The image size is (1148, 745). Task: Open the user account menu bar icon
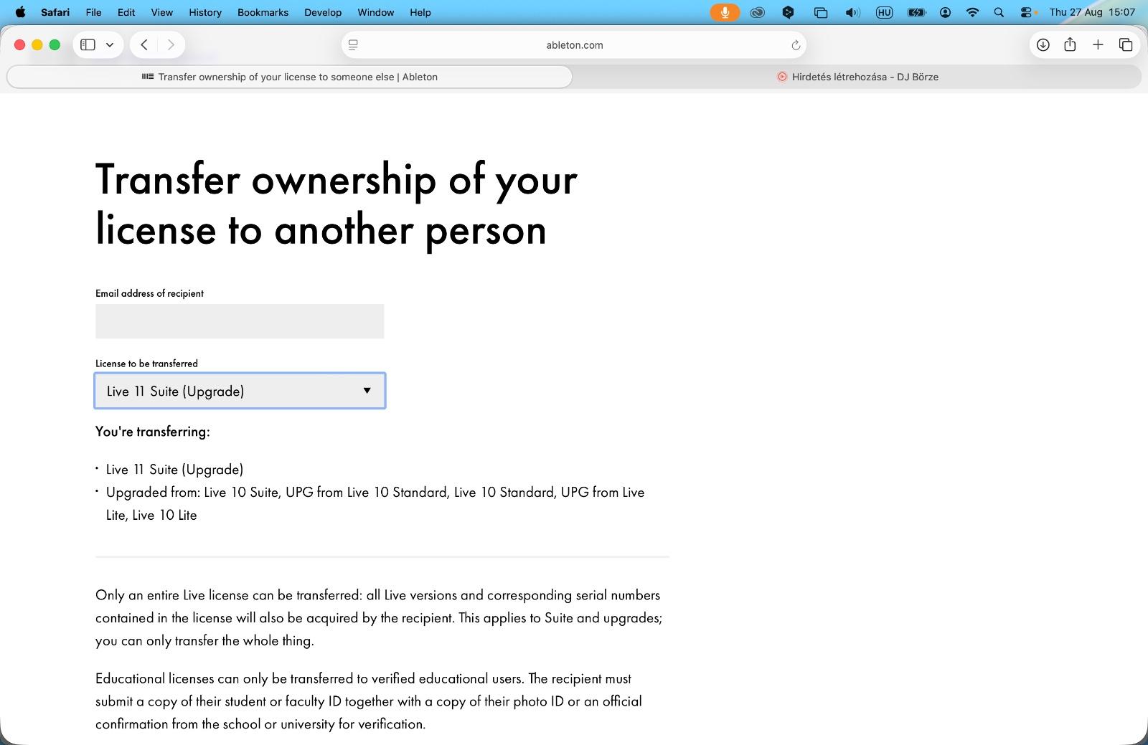tap(946, 12)
